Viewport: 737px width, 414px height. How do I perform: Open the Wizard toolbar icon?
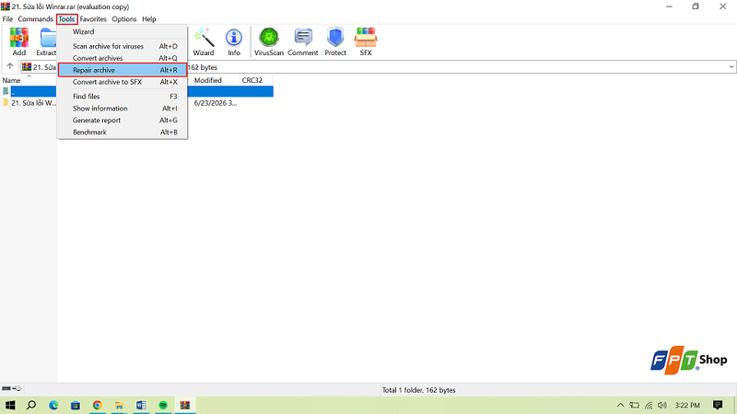[x=204, y=41]
